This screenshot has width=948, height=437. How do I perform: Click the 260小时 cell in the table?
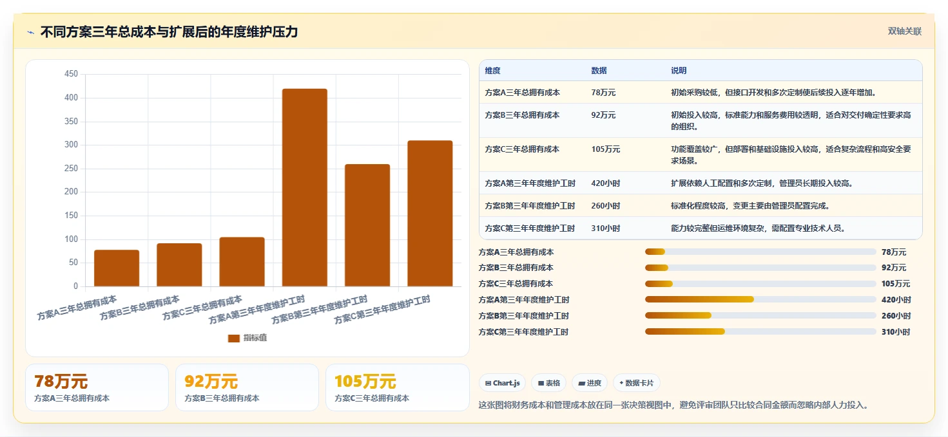coord(605,205)
